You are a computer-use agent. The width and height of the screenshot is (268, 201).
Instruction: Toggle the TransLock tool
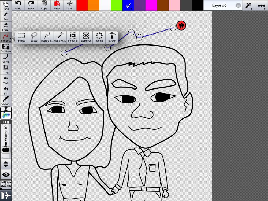click(x=6, y=48)
